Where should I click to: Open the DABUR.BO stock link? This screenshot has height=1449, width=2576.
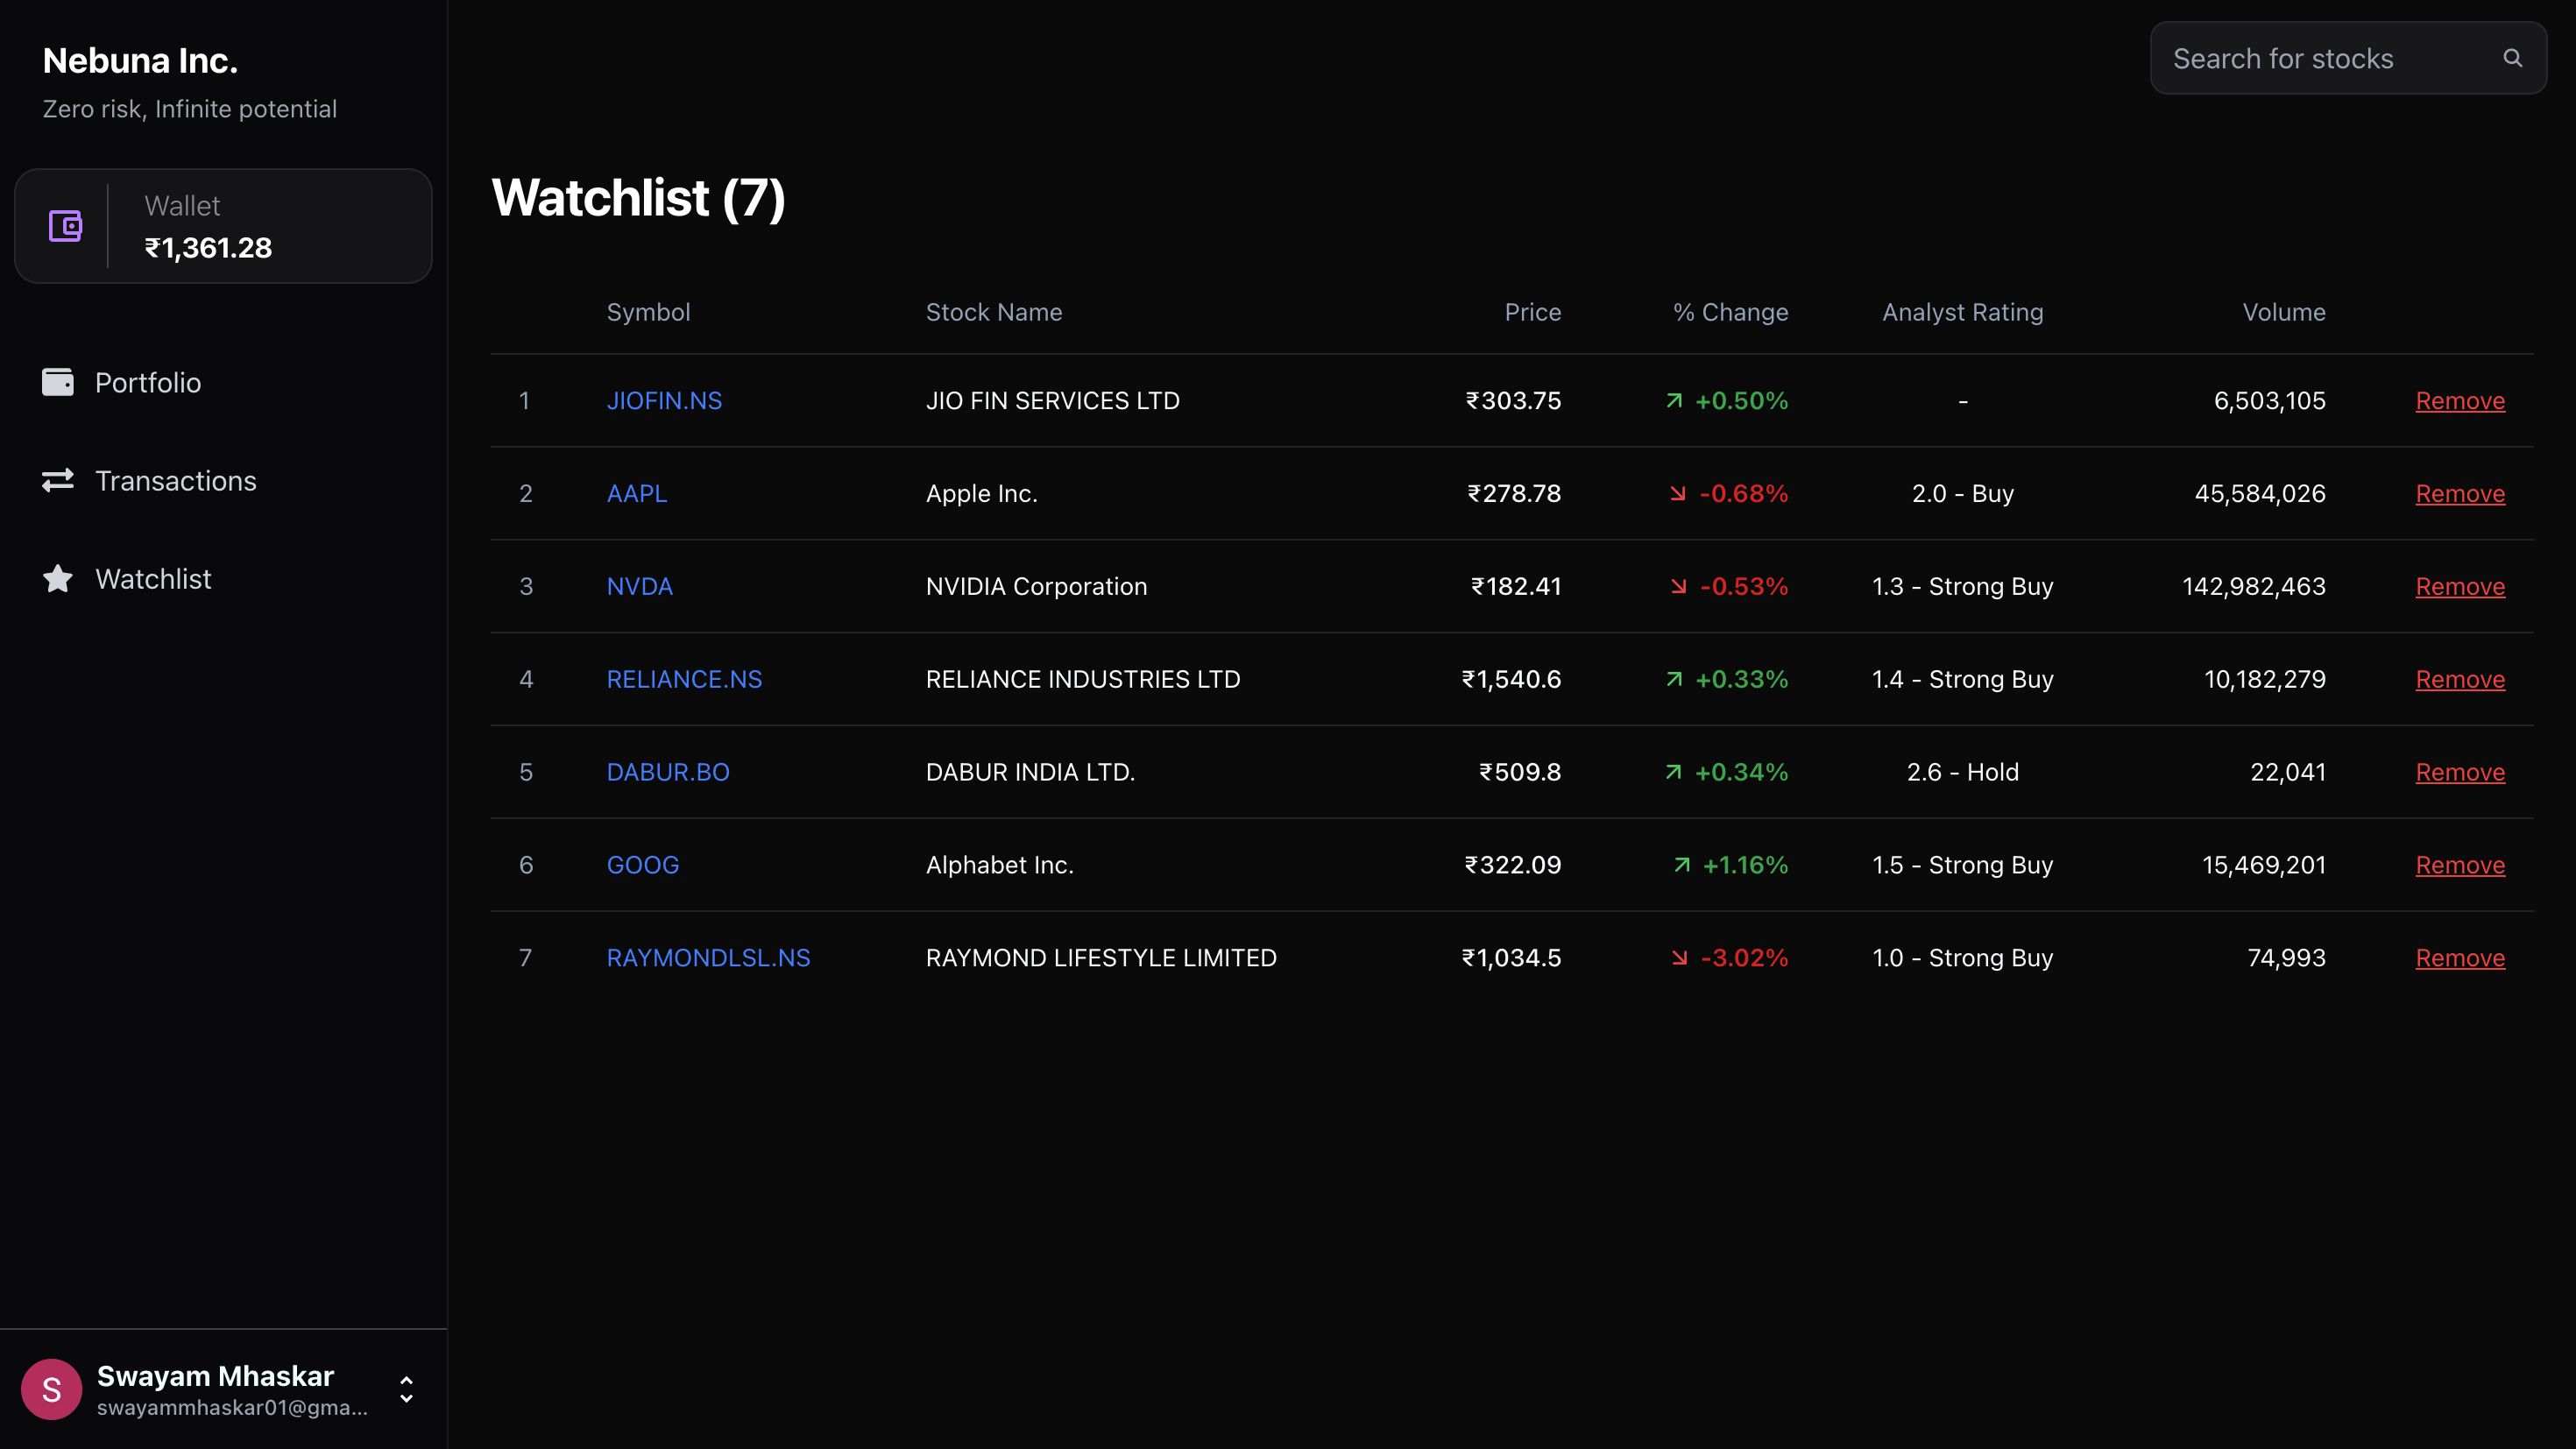click(x=668, y=772)
